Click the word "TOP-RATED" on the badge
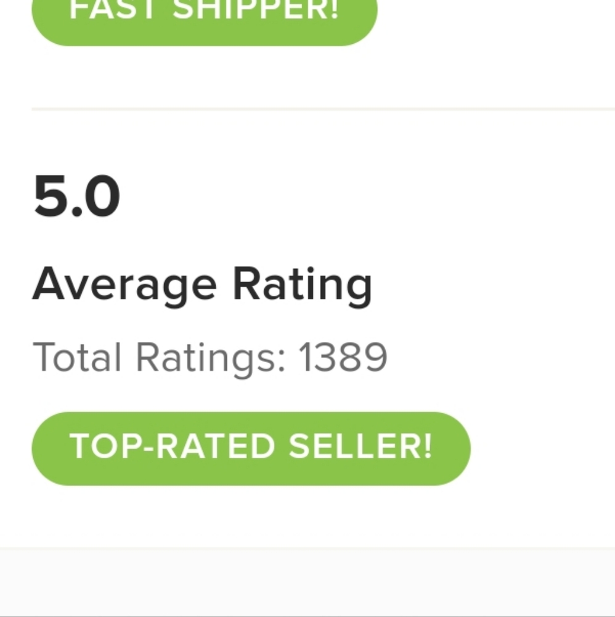Screen dimensions: 615x617 tap(172, 447)
